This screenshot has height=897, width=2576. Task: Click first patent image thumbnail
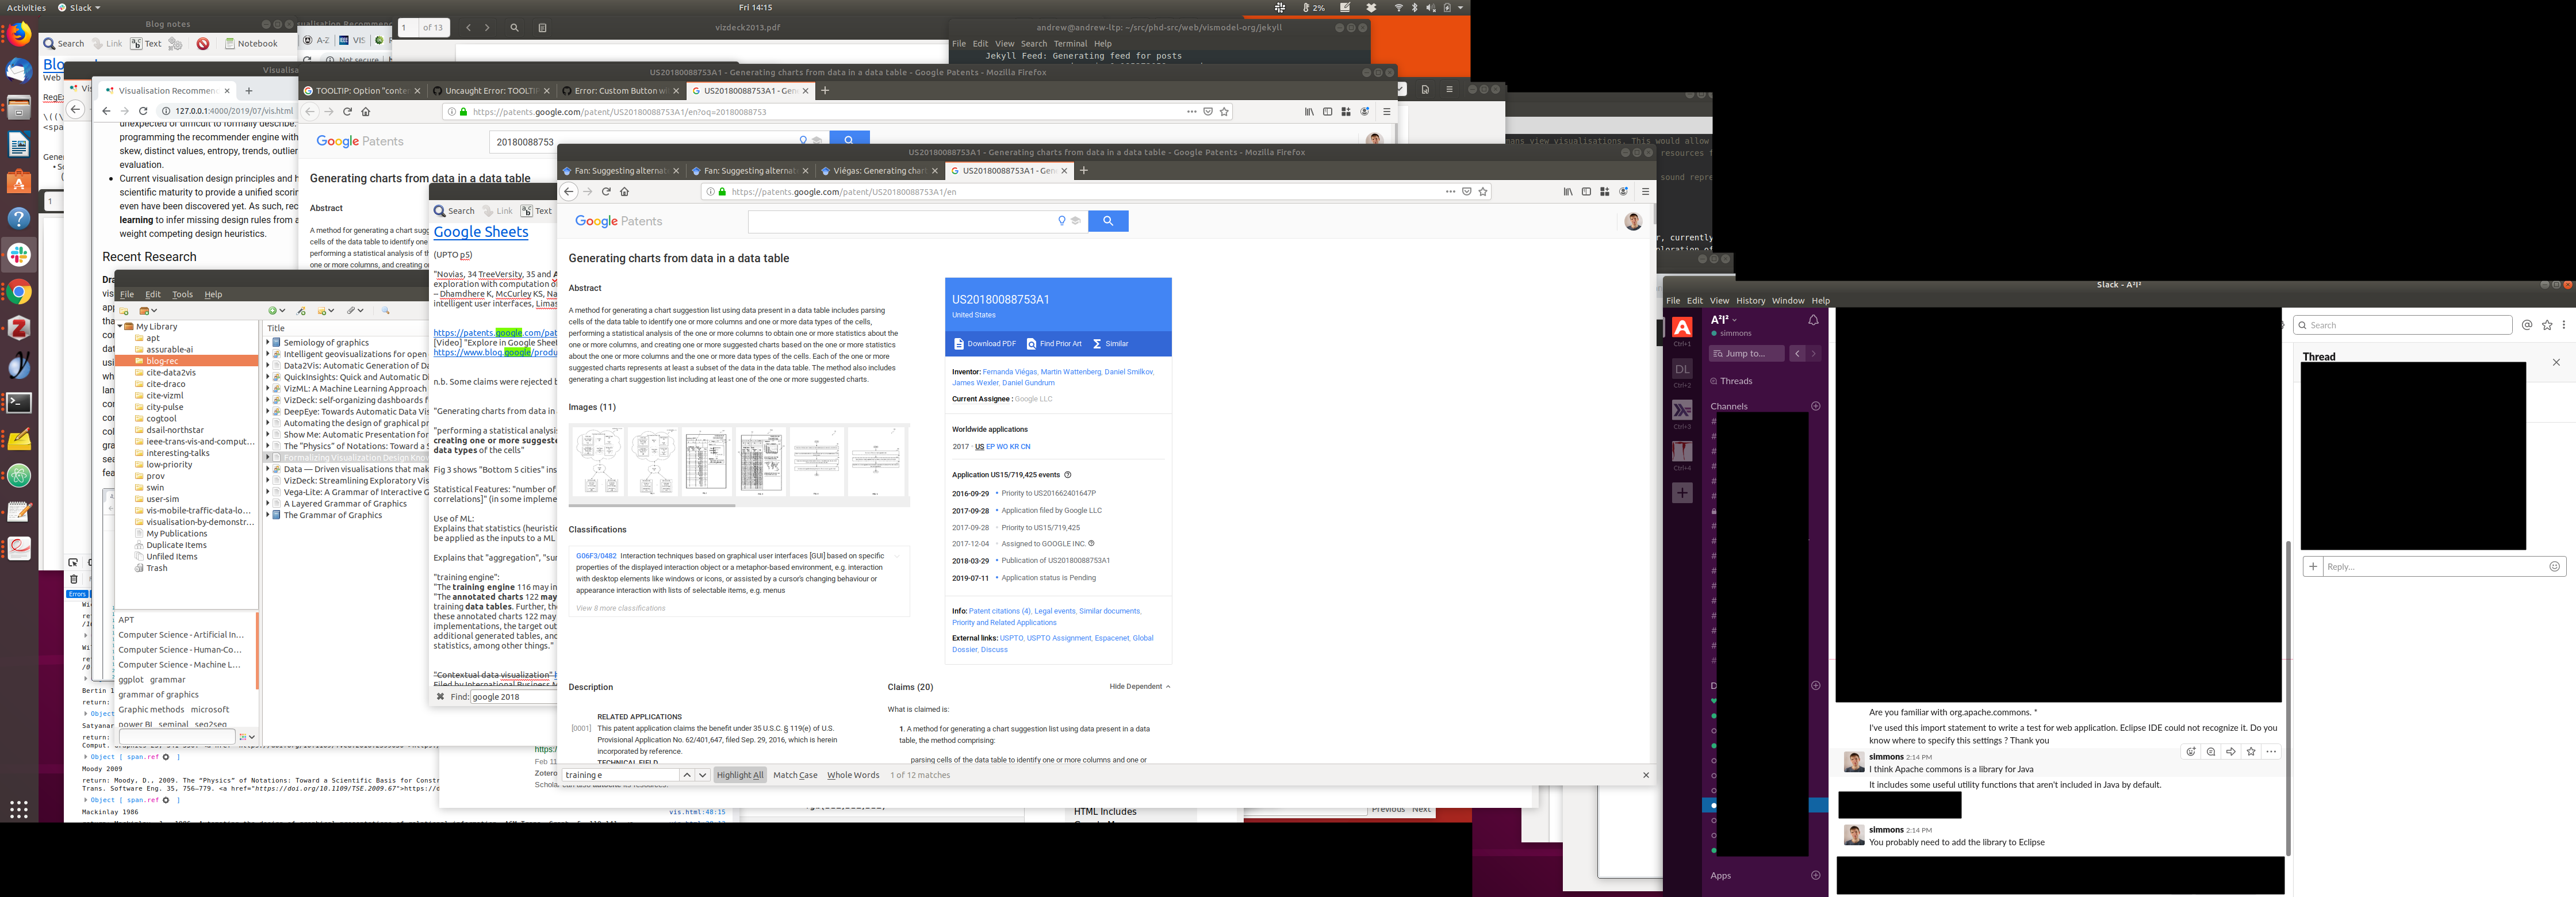[599, 461]
